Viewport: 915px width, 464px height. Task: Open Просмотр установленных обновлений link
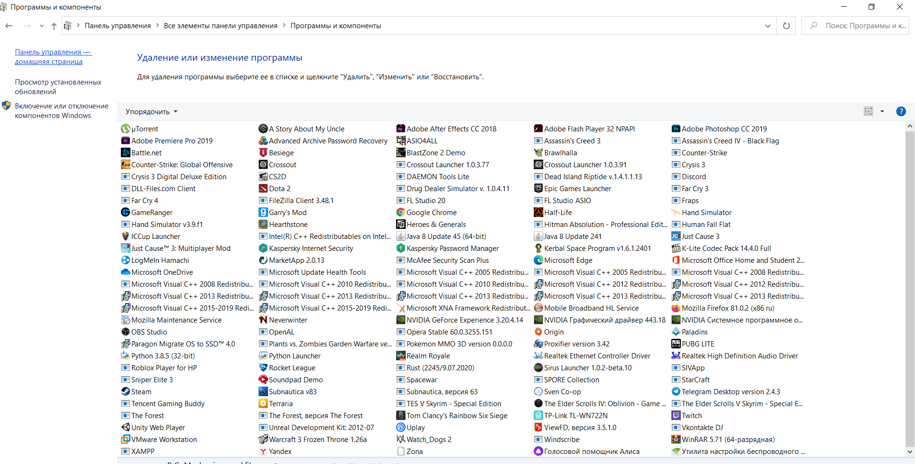pos(58,87)
